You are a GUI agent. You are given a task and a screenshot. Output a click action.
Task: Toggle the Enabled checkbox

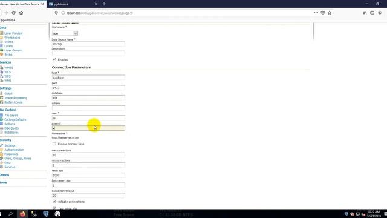(x=54, y=59)
